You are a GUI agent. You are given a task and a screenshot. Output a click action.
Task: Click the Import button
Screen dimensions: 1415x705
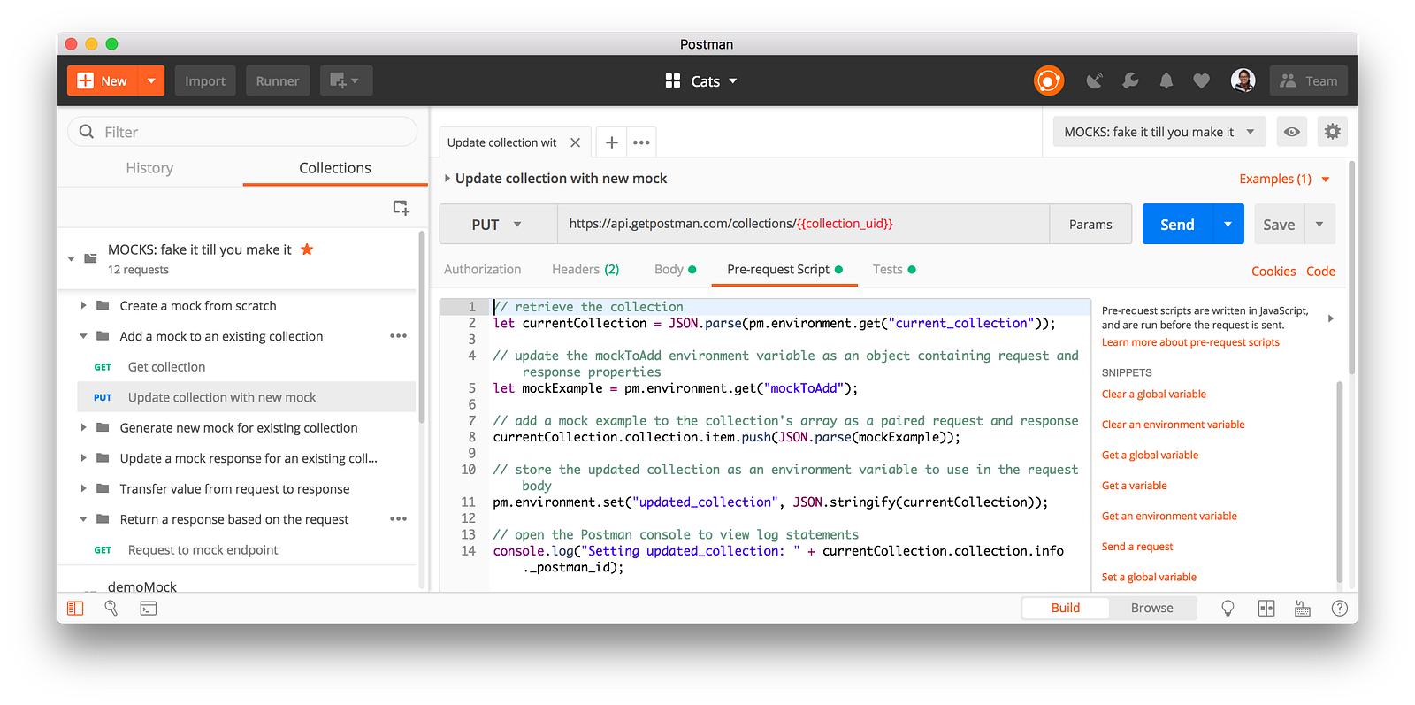[205, 80]
